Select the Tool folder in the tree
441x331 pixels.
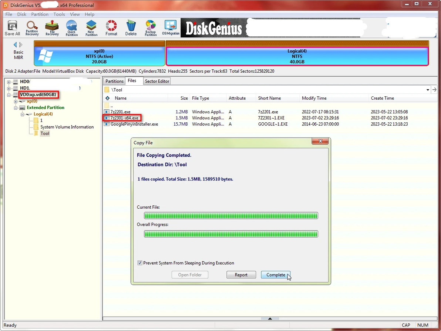pyautogui.click(x=45, y=133)
